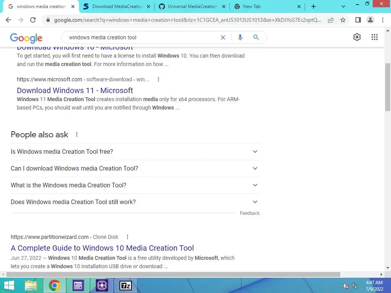Viewport: 391px width, 293px height.
Task: Click the network tray icon
Action: (x=355, y=286)
